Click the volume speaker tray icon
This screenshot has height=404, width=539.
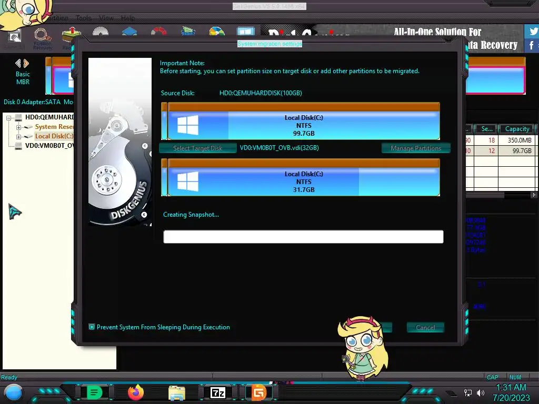(481, 392)
